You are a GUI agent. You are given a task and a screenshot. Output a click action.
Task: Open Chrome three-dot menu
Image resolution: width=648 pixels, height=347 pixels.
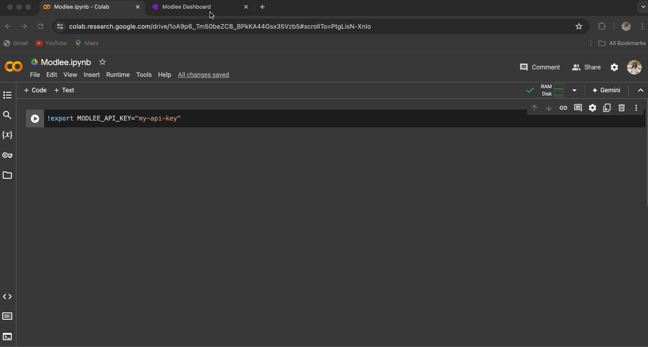tap(643, 26)
